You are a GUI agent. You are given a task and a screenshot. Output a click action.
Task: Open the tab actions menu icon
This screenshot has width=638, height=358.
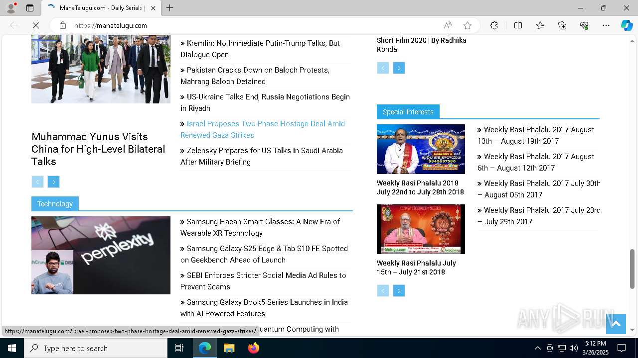pos(30,8)
